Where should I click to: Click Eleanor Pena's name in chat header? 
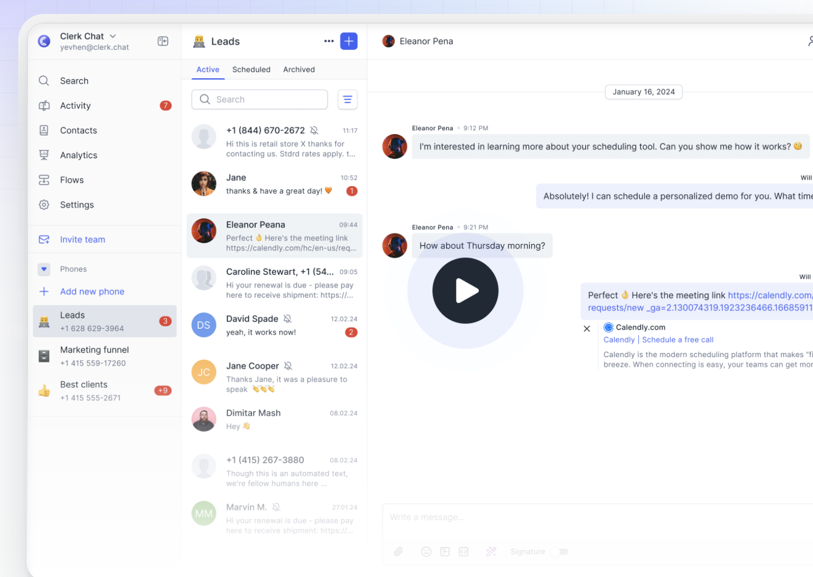(426, 41)
